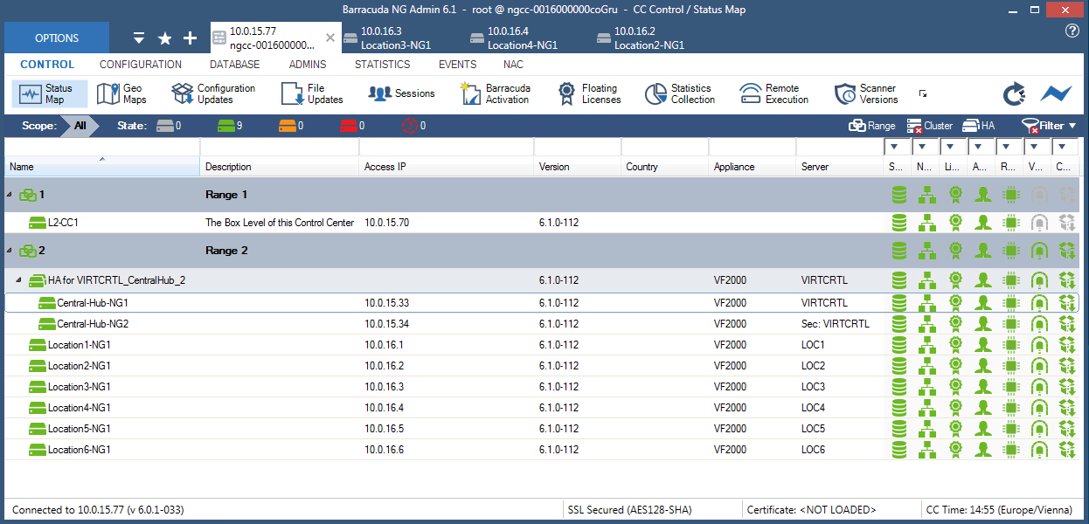
Task: Toggle the unknown state filter with question mark
Action: (413, 126)
